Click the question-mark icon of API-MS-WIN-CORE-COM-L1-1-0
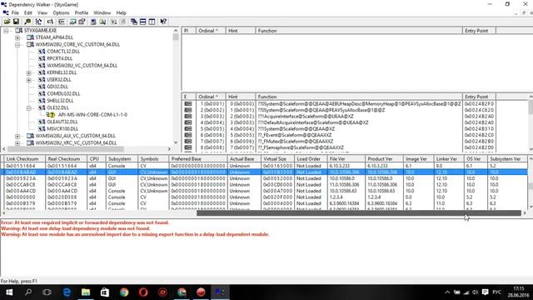Viewport: 533px width, 300px height. 51,115
